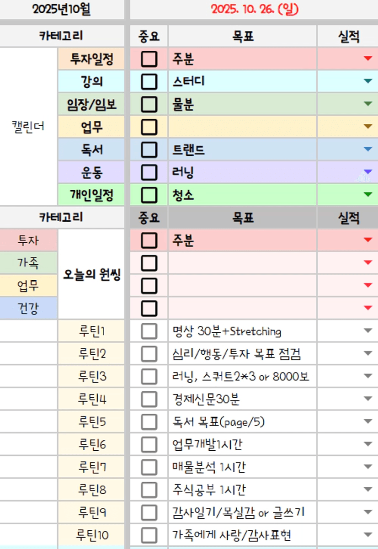Check the 오늘의 원씽 주분 checkbox
Viewport: 378px width, 549px height.
pyautogui.click(x=149, y=240)
